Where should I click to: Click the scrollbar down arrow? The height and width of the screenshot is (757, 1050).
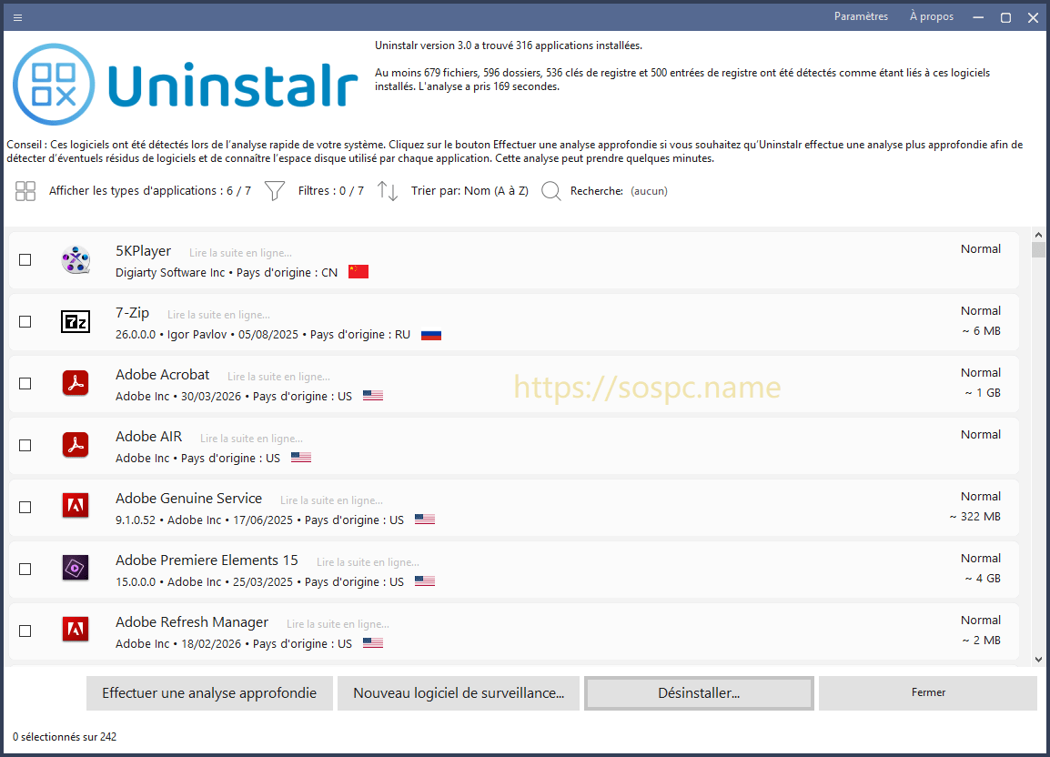[1038, 660]
